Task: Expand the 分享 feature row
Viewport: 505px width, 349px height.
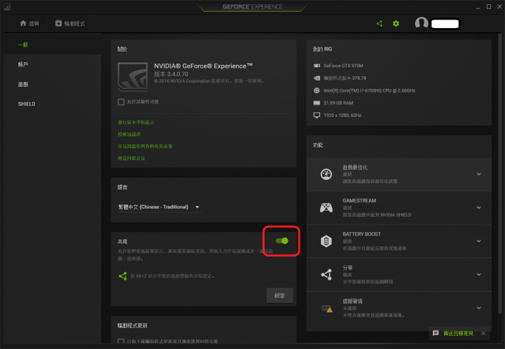Action: (x=479, y=274)
